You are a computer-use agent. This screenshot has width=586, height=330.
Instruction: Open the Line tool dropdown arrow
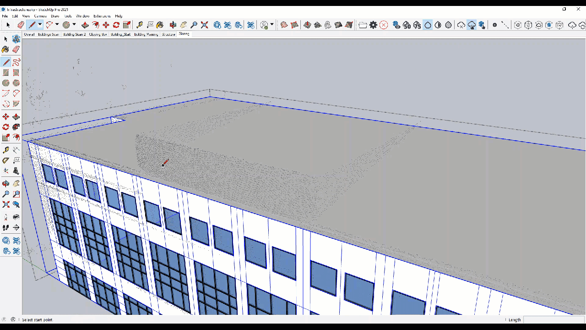tap(39, 25)
